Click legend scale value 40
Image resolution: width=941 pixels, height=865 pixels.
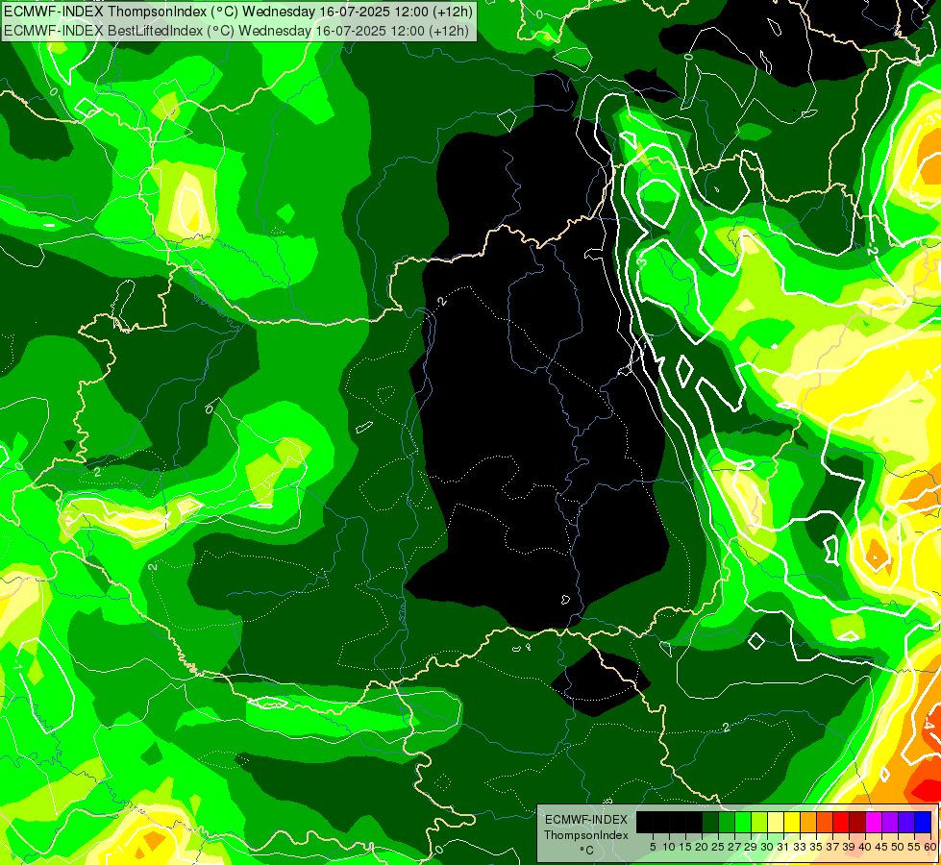[866, 847]
